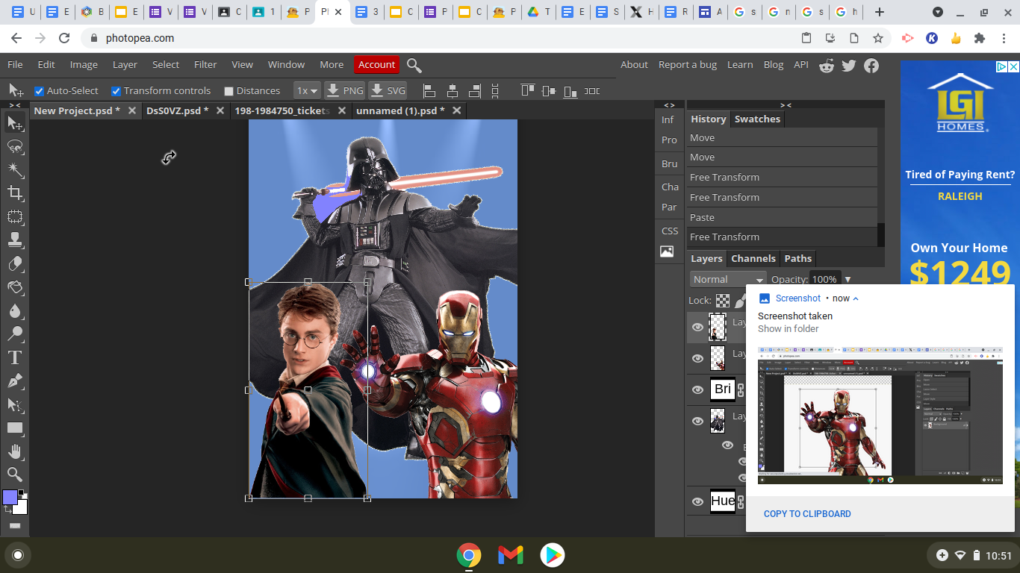Select the Path Select tool
Image resolution: width=1020 pixels, height=573 pixels.
[15, 404]
